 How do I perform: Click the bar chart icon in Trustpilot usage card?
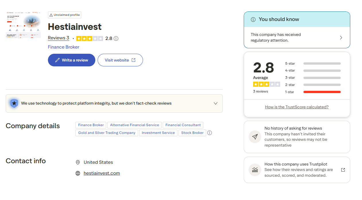[x=255, y=170]
